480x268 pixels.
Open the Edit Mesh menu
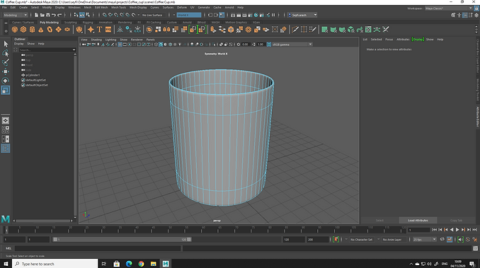pos(101,7)
